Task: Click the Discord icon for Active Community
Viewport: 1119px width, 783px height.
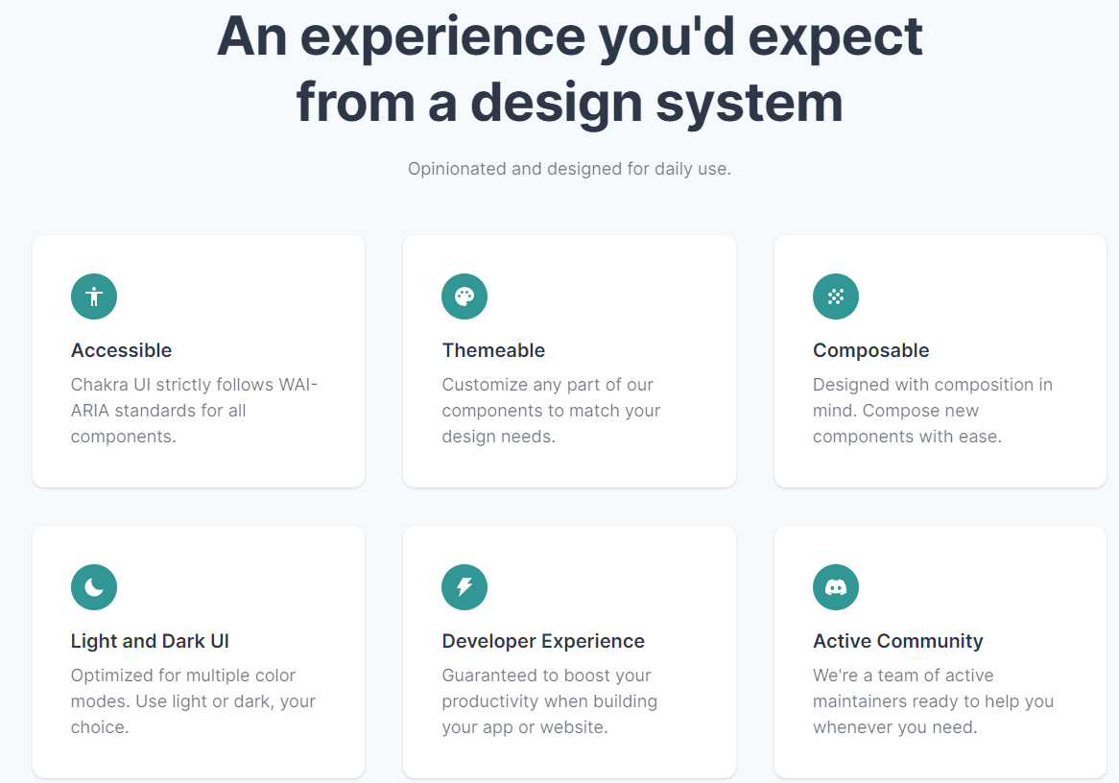Action: point(836,587)
